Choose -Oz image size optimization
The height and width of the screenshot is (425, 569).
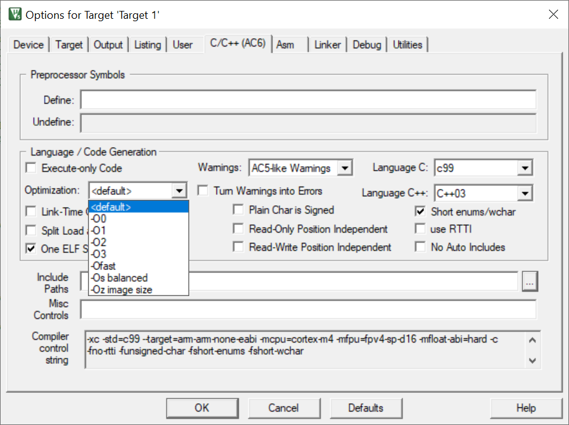click(121, 289)
